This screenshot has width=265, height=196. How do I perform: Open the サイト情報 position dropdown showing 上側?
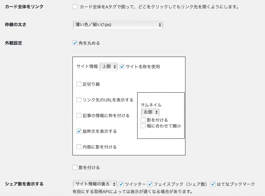pos(109,67)
